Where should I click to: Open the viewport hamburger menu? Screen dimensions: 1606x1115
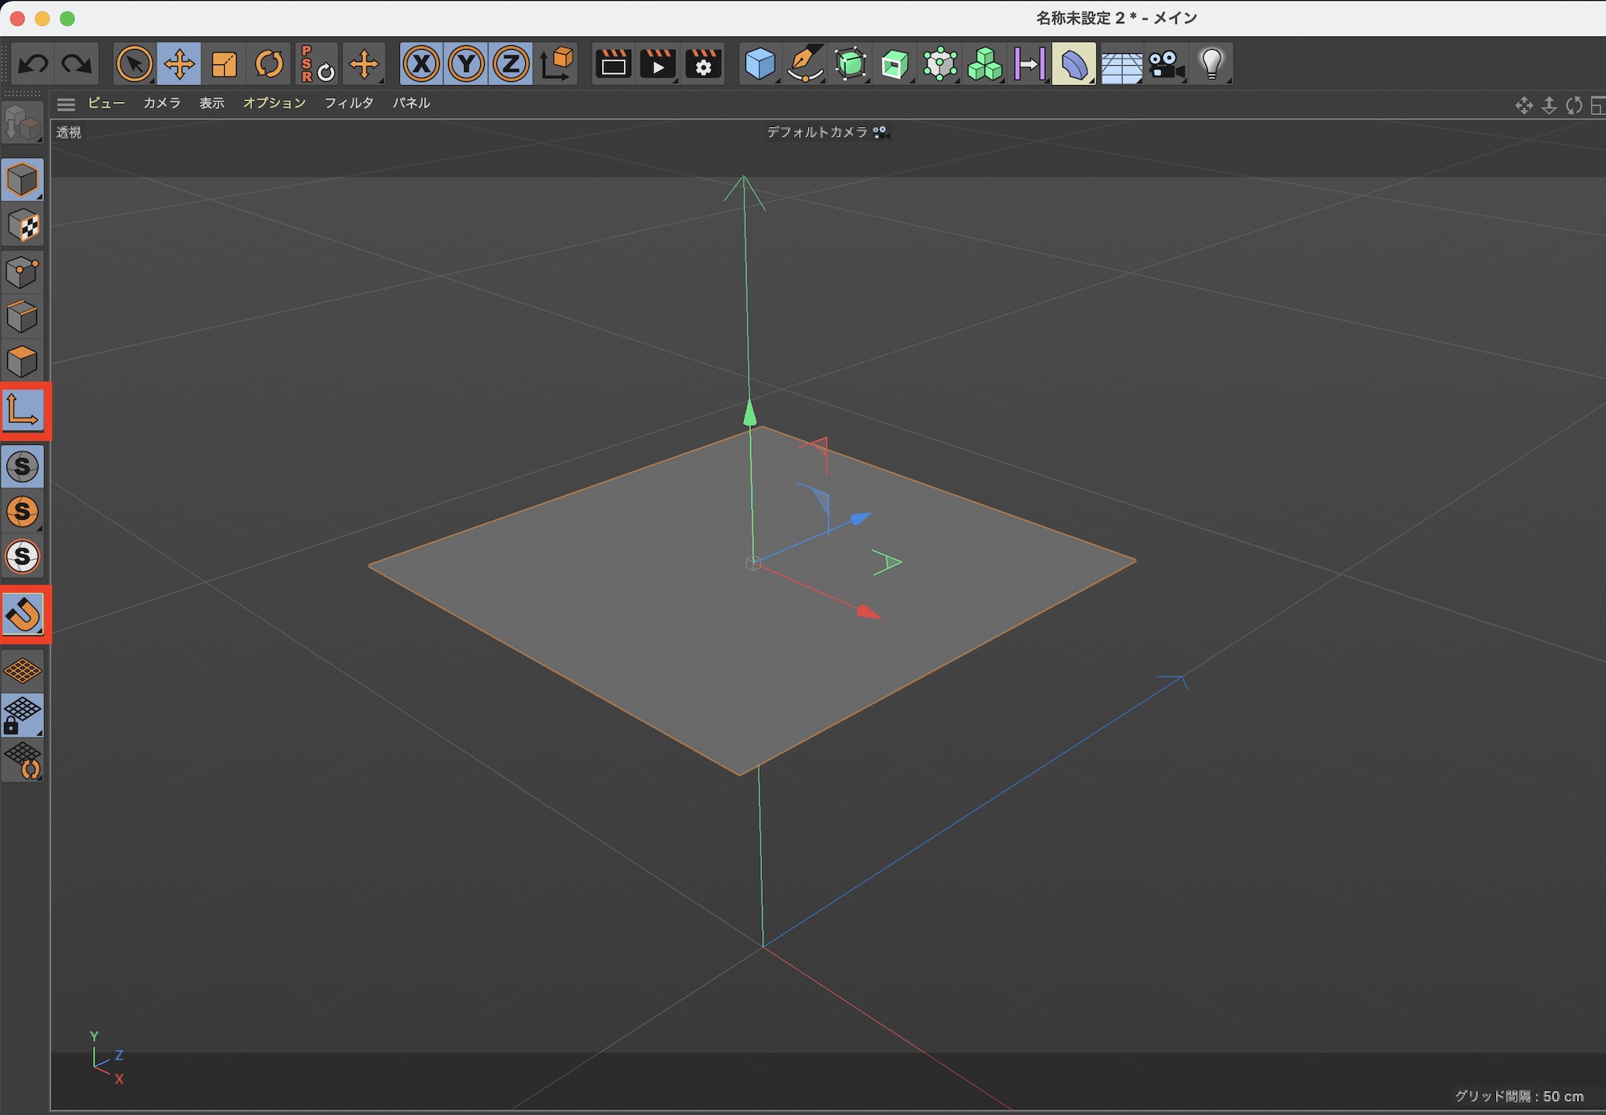pos(66,104)
